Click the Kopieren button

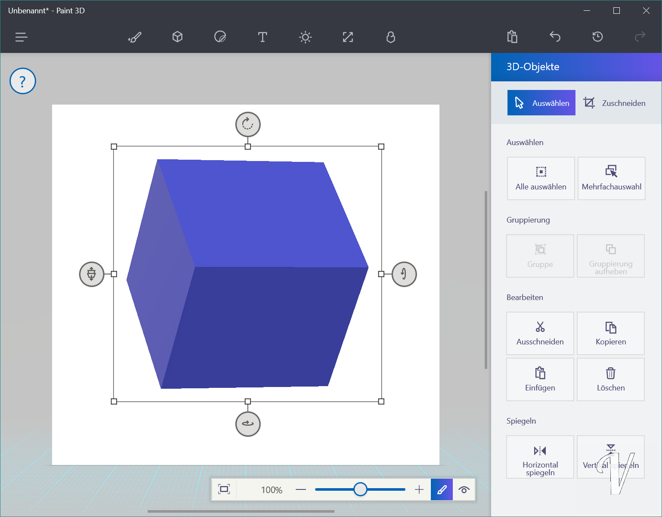click(x=610, y=334)
